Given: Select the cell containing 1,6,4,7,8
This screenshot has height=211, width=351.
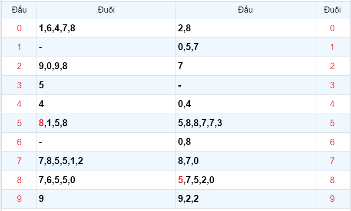Looking at the screenshot, I should coord(57,29).
